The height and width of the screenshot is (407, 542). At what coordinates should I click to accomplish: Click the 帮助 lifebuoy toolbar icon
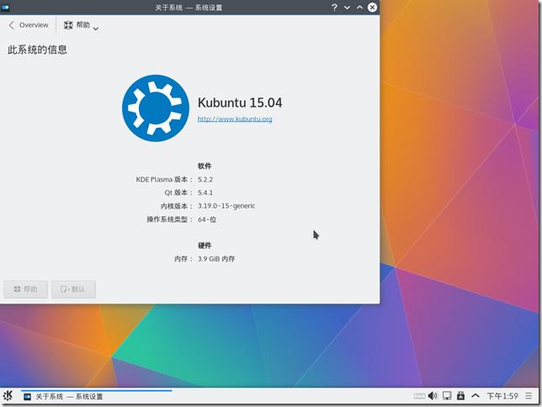(x=68, y=25)
